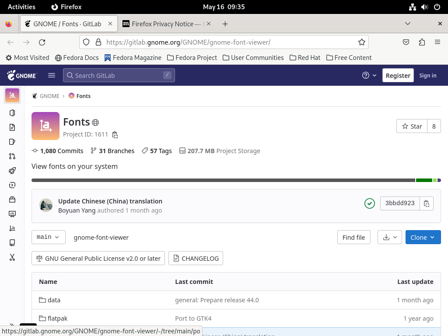
Task: Open the download source code dropdown
Action: coord(390,237)
